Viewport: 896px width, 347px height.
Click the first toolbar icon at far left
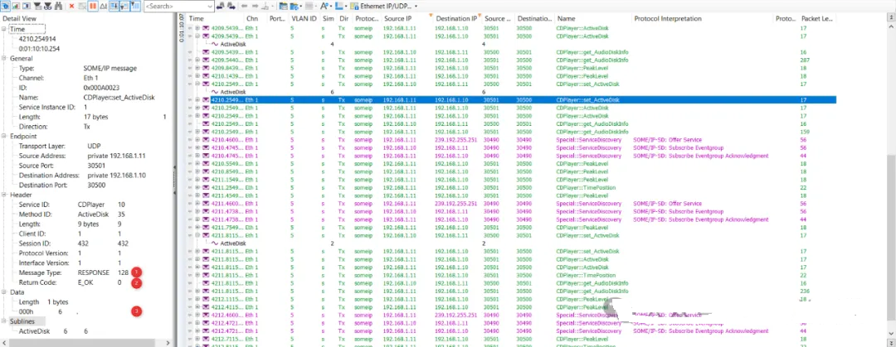[5, 6]
